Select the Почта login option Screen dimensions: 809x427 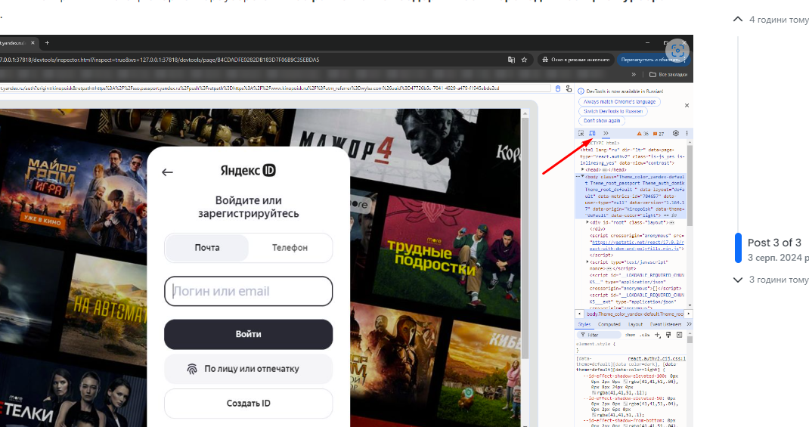click(x=206, y=248)
